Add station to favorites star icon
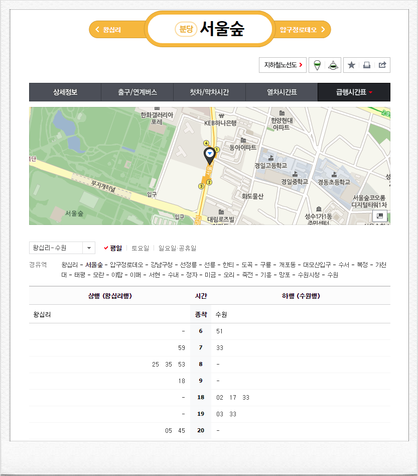The height and width of the screenshot is (476, 418). click(x=351, y=65)
